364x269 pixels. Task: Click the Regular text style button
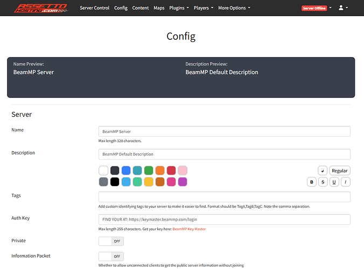(x=340, y=171)
